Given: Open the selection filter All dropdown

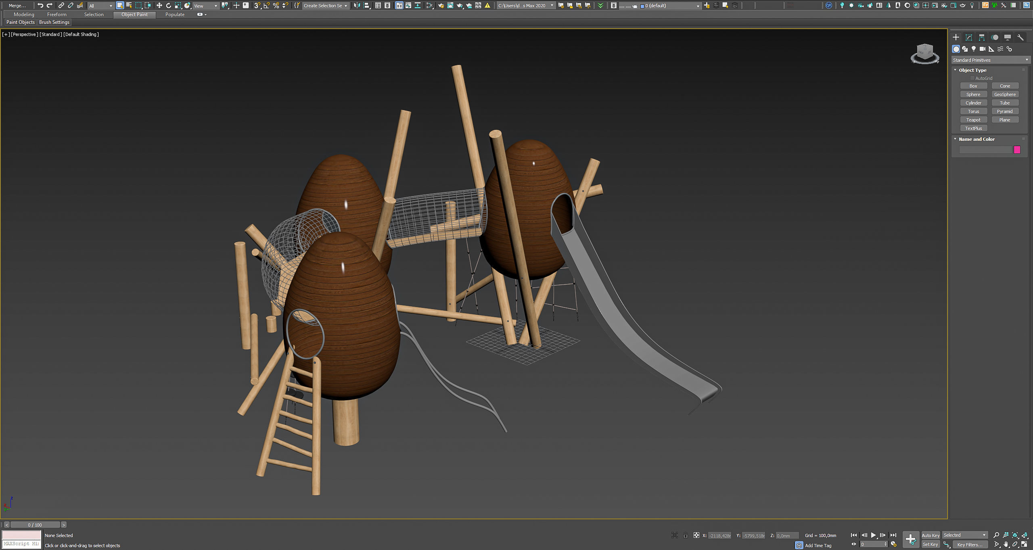Looking at the screenshot, I should (101, 6).
